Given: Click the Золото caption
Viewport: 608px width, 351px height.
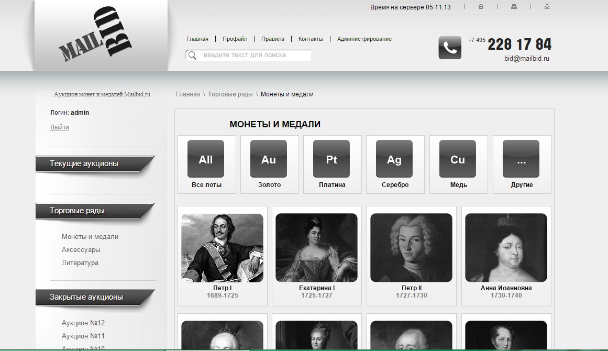Looking at the screenshot, I should tap(269, 185).
